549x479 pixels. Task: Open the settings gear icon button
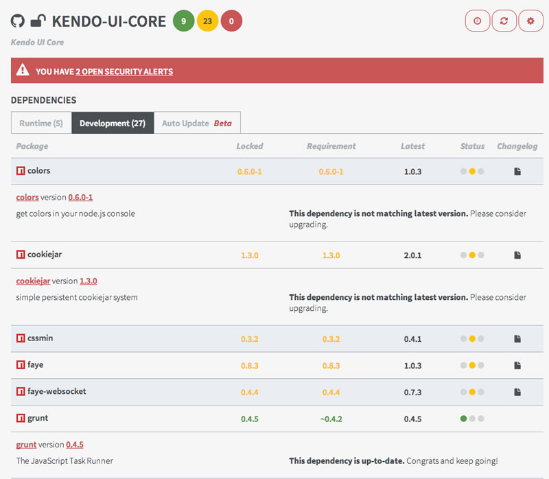click(x=530, y=21)
